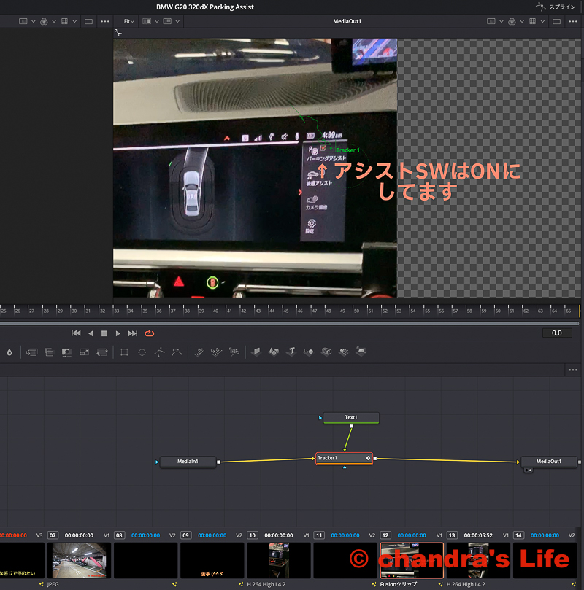Select the Text1 node
The width and height of the screenshot is (584, 590).
(351, 417)
